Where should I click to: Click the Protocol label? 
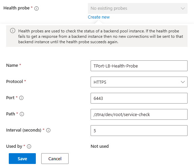(x=15, y=82)
